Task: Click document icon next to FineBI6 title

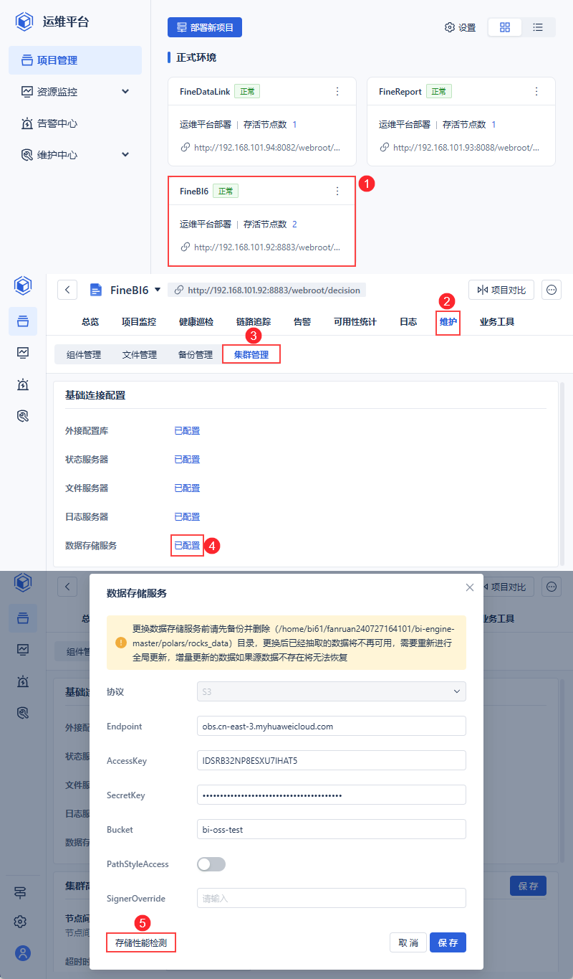Action: (96, 290)
